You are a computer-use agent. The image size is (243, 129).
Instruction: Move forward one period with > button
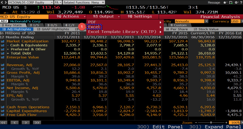coord(26,123)
